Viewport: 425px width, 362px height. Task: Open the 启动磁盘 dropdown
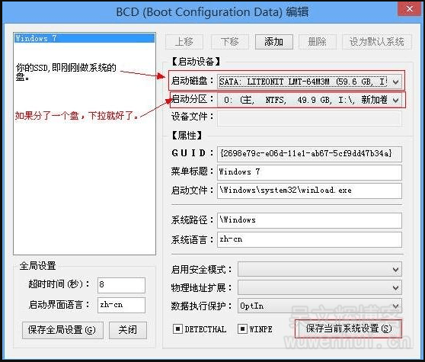pos(309,82)
